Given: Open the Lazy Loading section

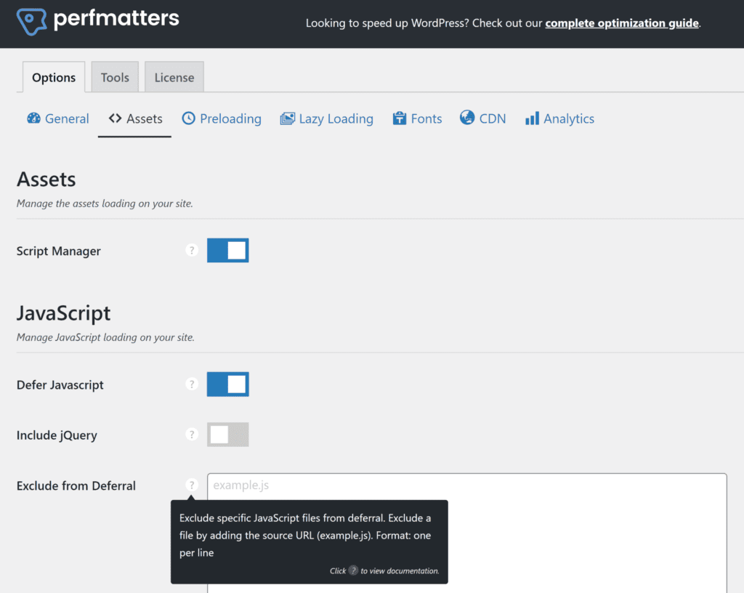Looking at the screenshot, I should (326, 118).
